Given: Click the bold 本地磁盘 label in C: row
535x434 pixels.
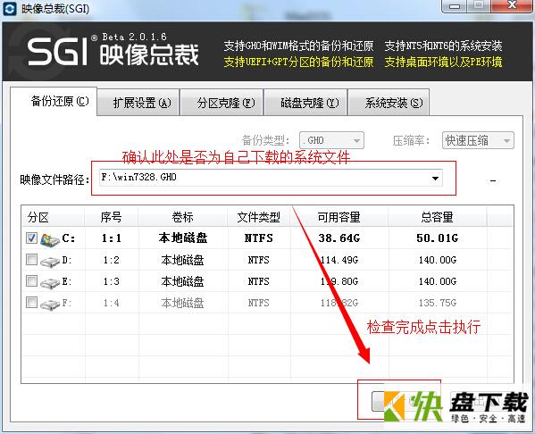Looking at the screenshot, I should coord(183,238).
